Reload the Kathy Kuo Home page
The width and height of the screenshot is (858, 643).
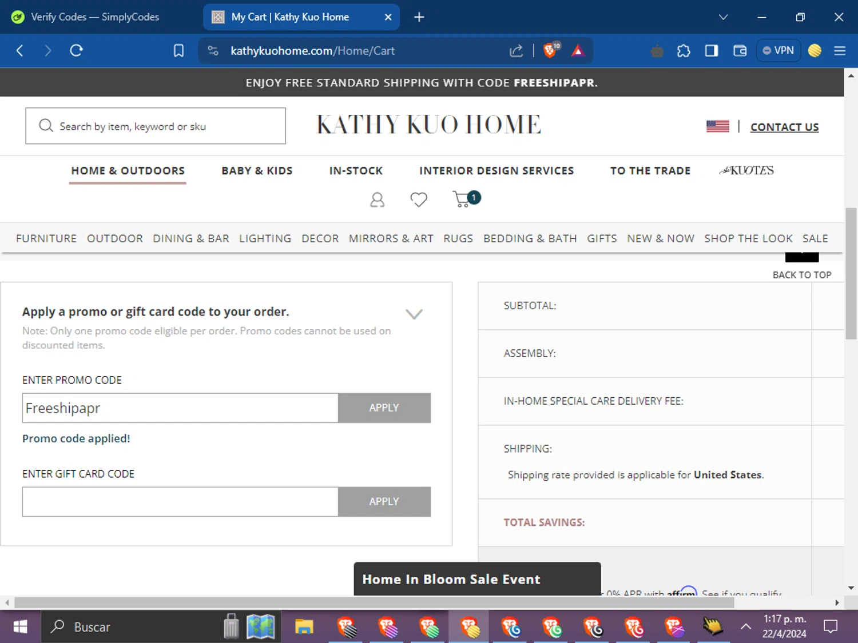click(76, 51)
